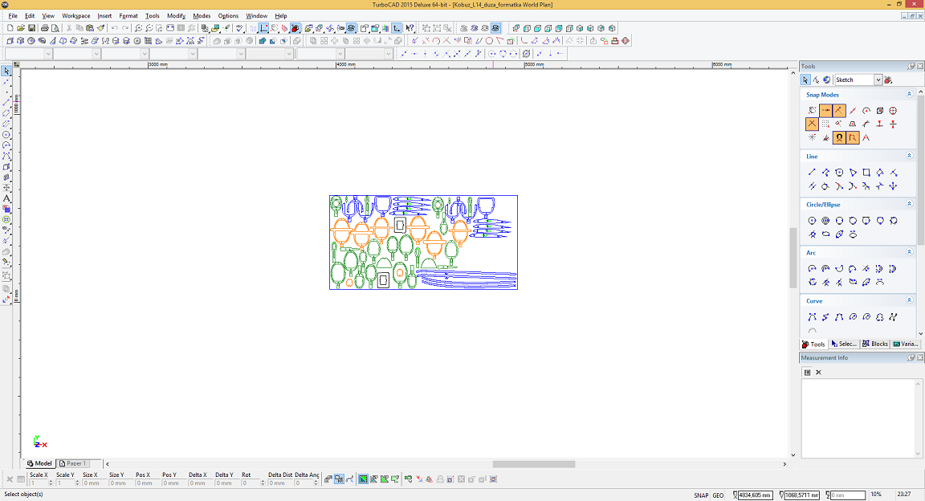Click the context help arrow icon
The image size is (925, 501).
click(x=410, y=28)
